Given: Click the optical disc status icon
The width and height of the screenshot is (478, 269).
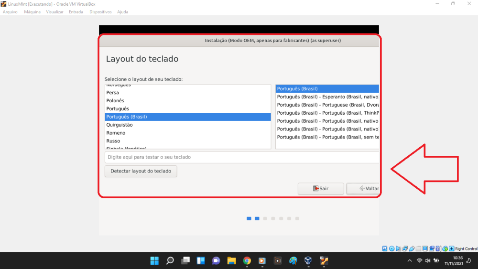Looking at the screenshot, I should tap(391, 248).
